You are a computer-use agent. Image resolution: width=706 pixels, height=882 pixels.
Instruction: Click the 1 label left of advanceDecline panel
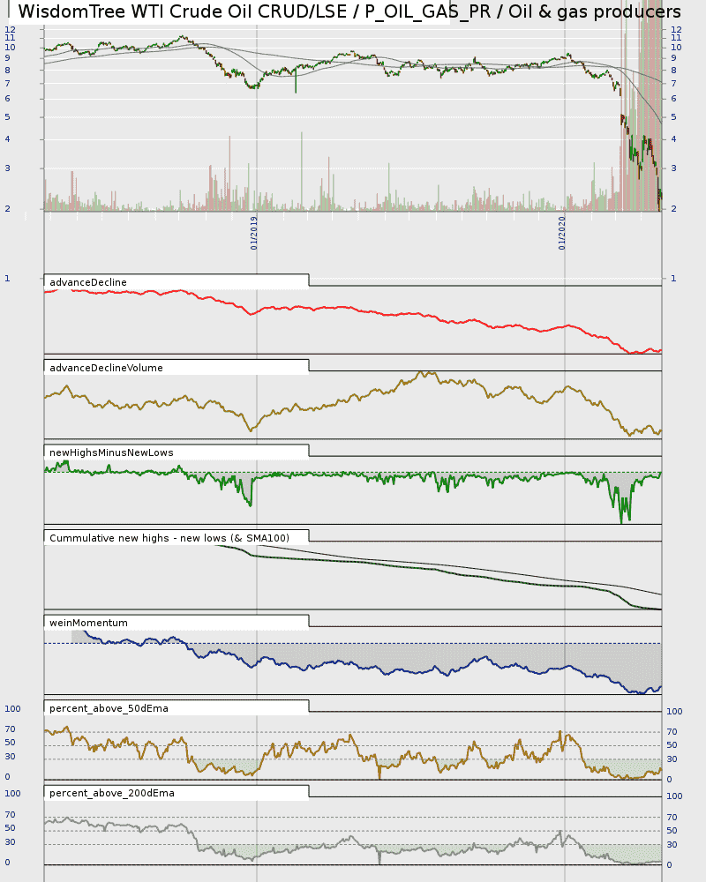coord(7,279)
